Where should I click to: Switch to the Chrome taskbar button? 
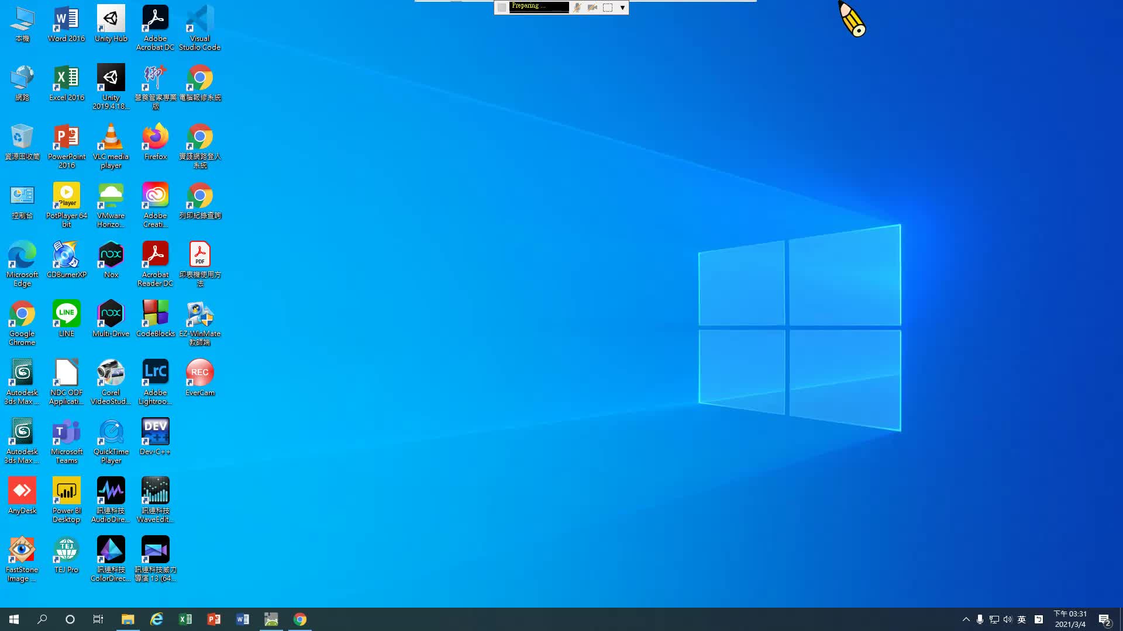299,619
